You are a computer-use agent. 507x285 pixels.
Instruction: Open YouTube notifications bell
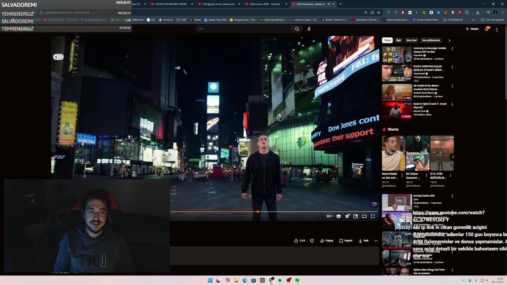point(487,28)
